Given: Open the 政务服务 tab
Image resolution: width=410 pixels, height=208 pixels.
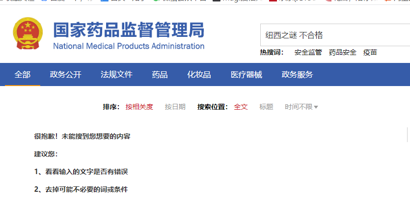Looking at the screenshot, I should tap(297, 75).
